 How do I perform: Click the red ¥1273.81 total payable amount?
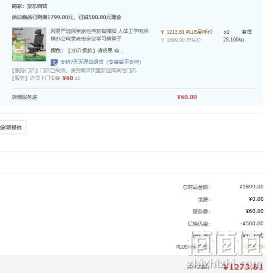tap(243, 267)
